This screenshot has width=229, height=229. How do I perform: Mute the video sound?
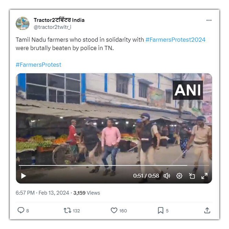pyautogui.click(x=167, y=176)
